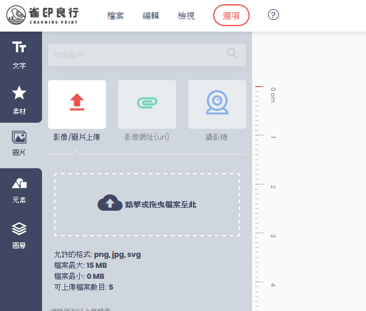Select the red upload arrow tile
The image size is (366, 311).
click(x=77, y=104)
